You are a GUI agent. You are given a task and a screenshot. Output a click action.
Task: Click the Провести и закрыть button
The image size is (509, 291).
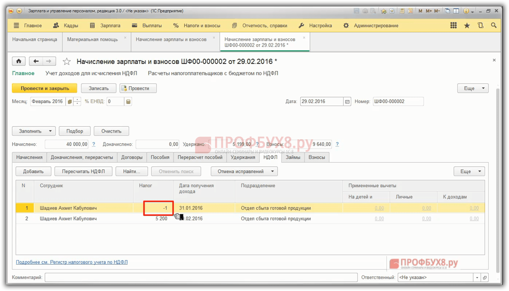(45, 88)
